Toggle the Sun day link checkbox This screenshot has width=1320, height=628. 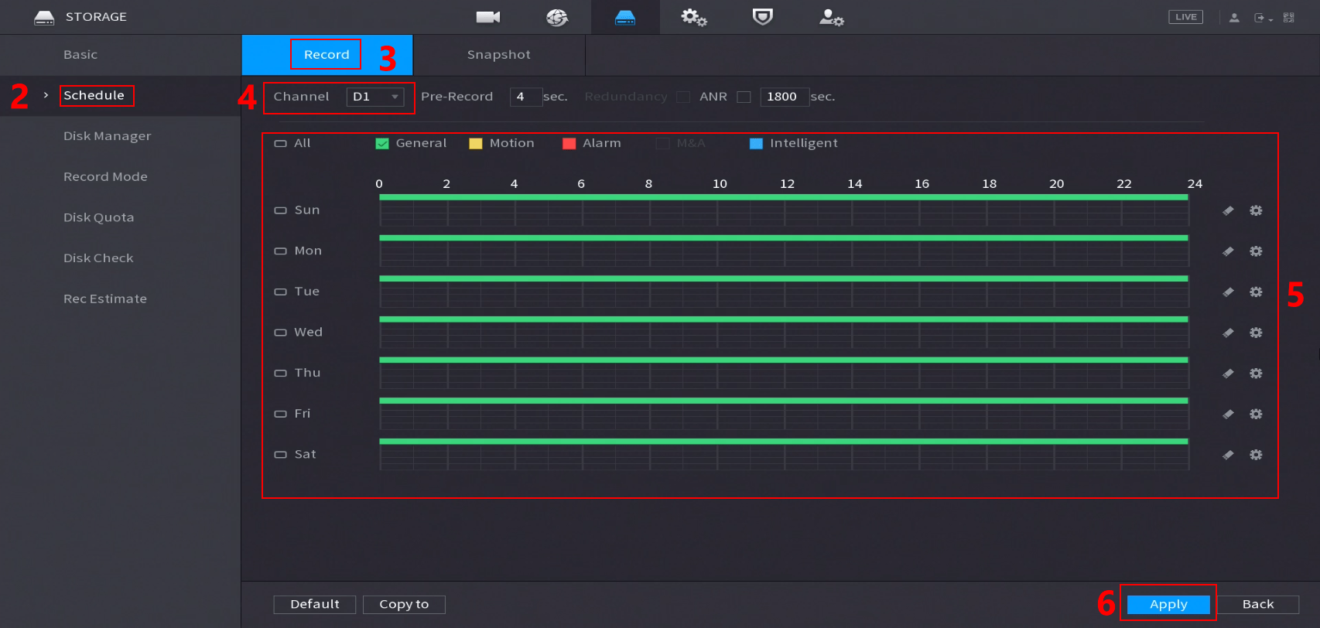pyautogui.click(x=280, y=210)
